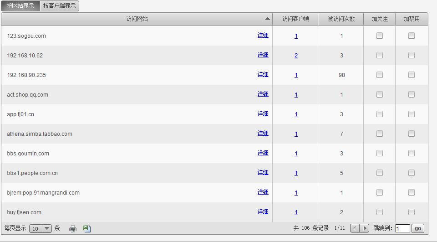Open rows-per-page dropdown showing 10

pos(41,229)
